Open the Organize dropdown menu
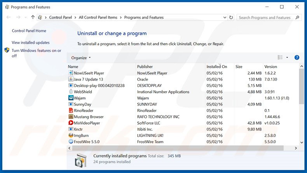The height and width of the screenshot is (173, 307). 81,58
